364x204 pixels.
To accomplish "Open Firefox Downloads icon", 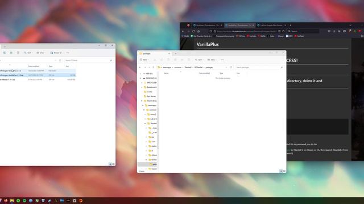I will (x=334, y=31).
